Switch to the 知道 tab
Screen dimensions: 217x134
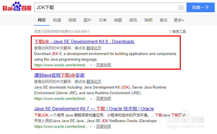[57, 20]
